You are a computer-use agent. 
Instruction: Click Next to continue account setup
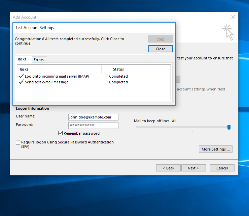193,168
